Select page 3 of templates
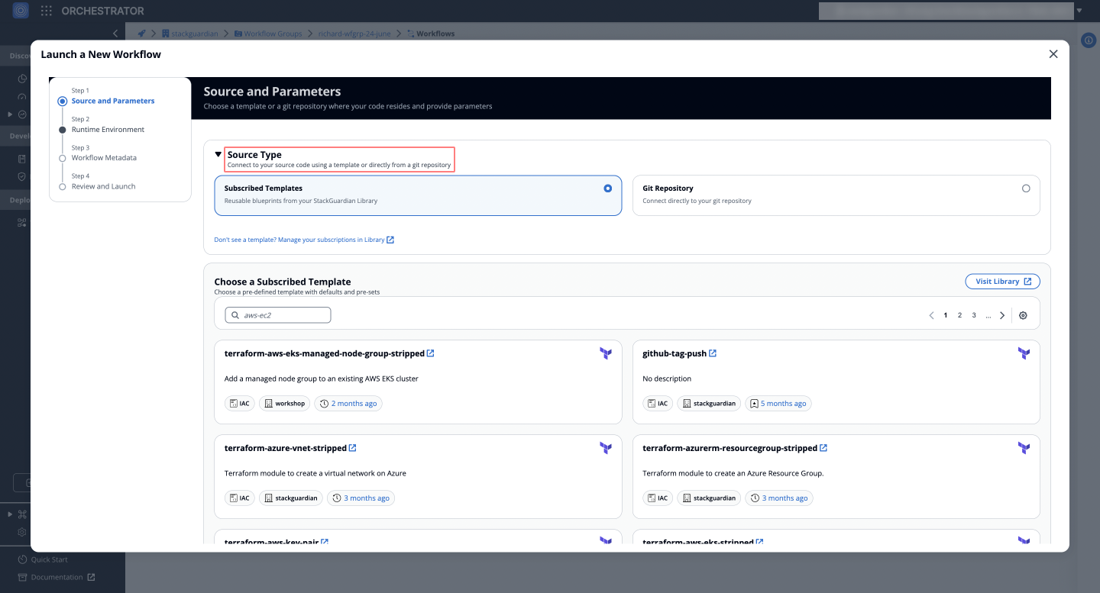 click(x=974, y=315)
